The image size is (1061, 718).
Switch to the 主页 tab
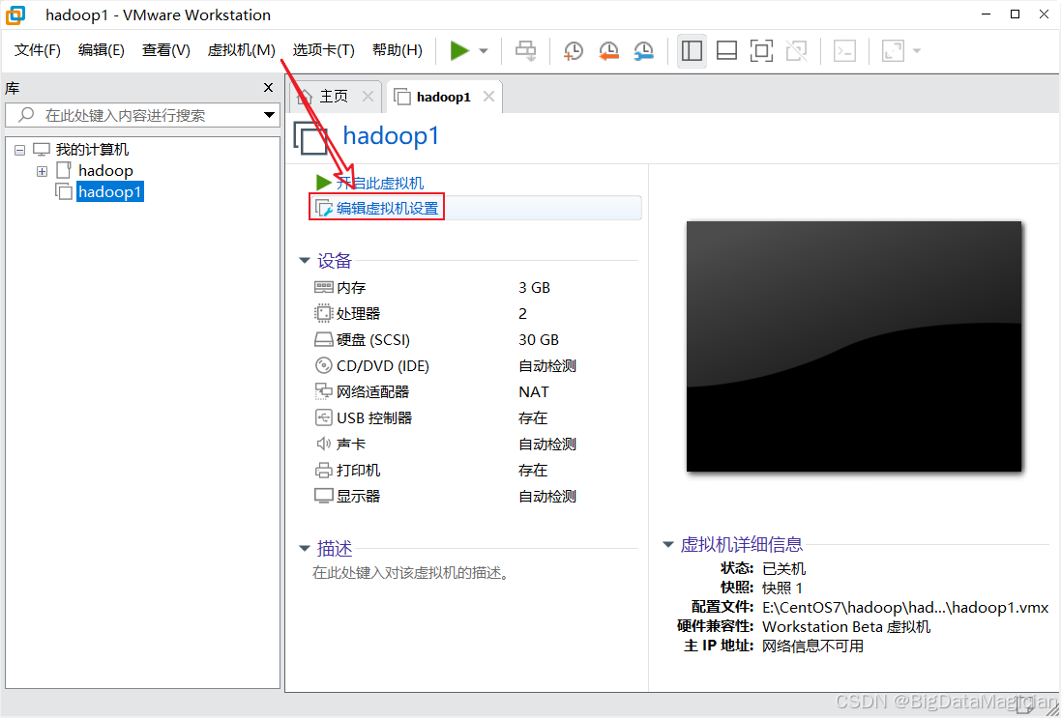335,97
